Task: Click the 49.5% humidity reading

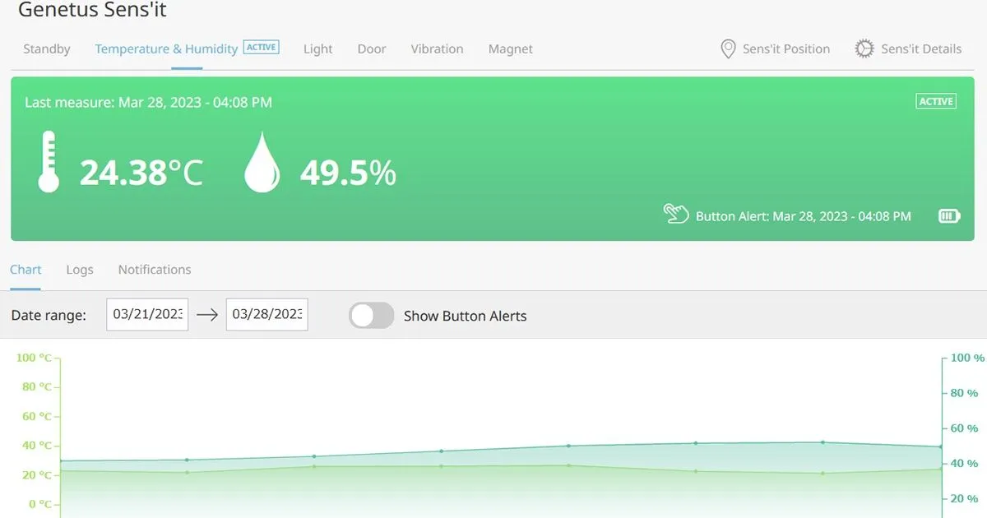Action: 348,173
